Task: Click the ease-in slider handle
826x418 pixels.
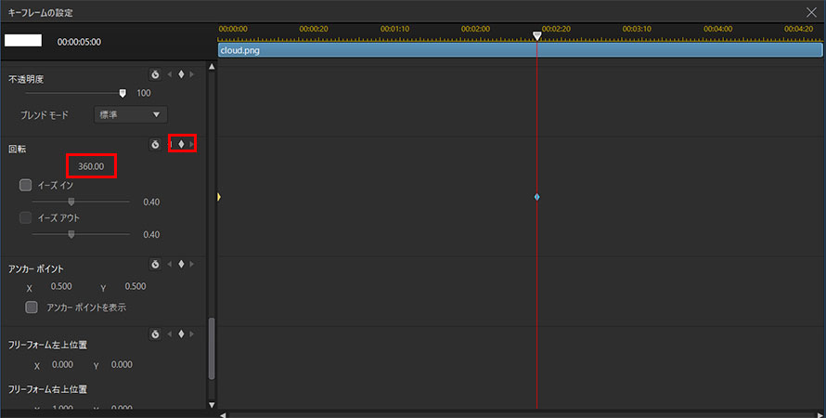Action: point(71,201)
